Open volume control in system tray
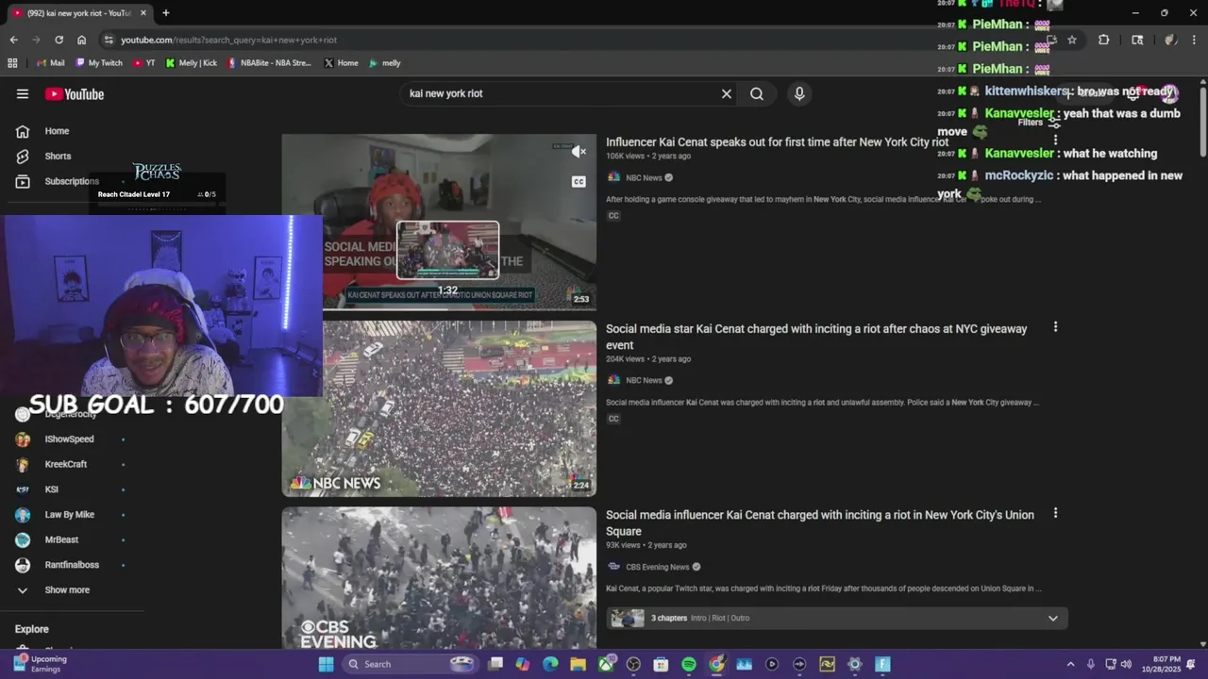This screenshot has height=679, width=1208. point(1126,664)
